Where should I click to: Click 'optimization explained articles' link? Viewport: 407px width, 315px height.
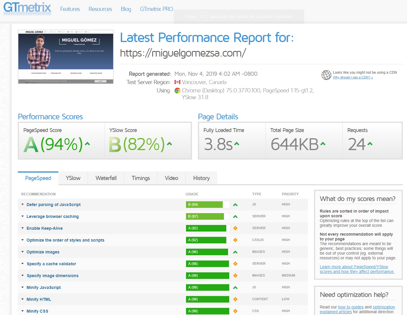[358, 309]
